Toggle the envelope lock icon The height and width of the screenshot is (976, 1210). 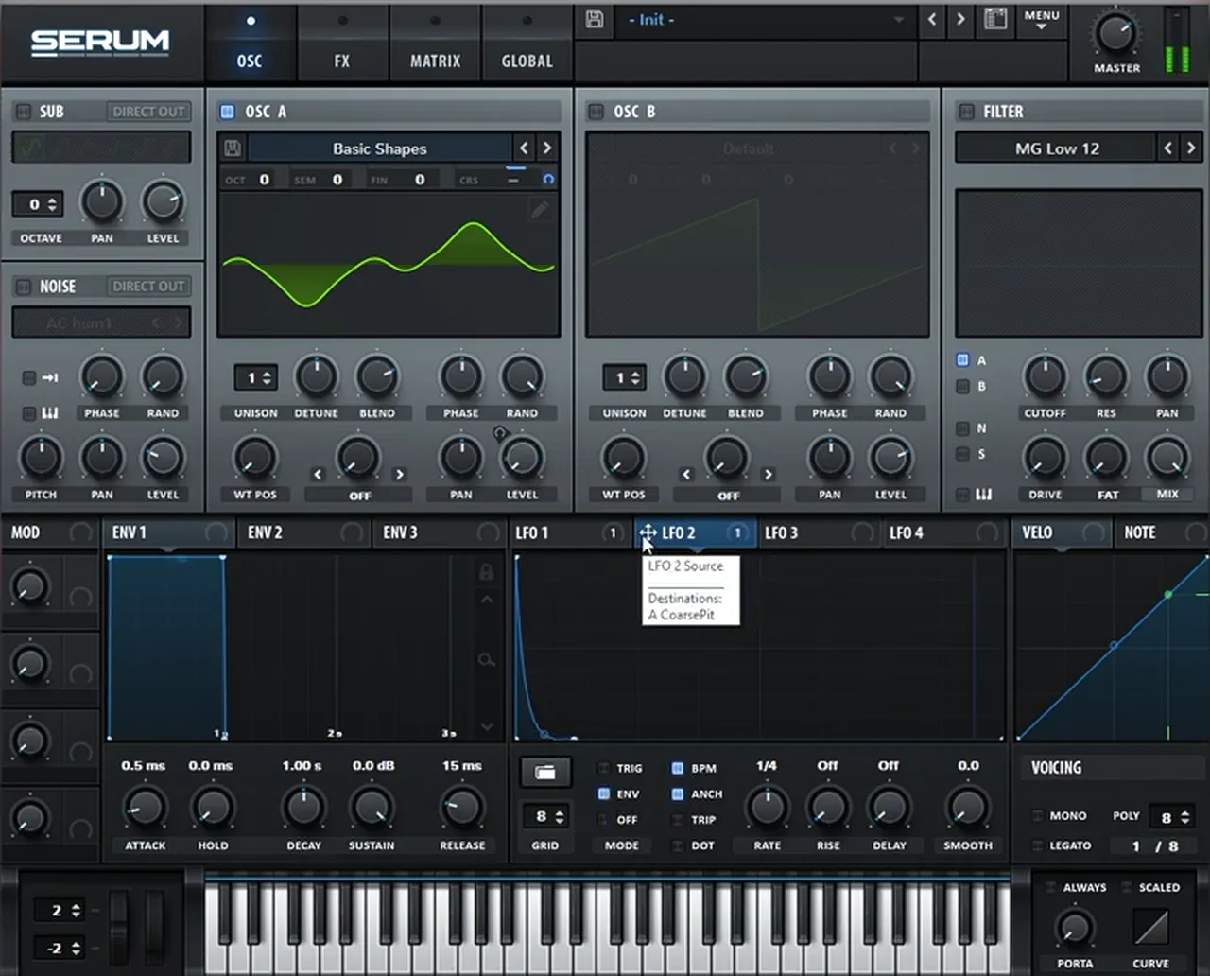(x=486, y=571)
